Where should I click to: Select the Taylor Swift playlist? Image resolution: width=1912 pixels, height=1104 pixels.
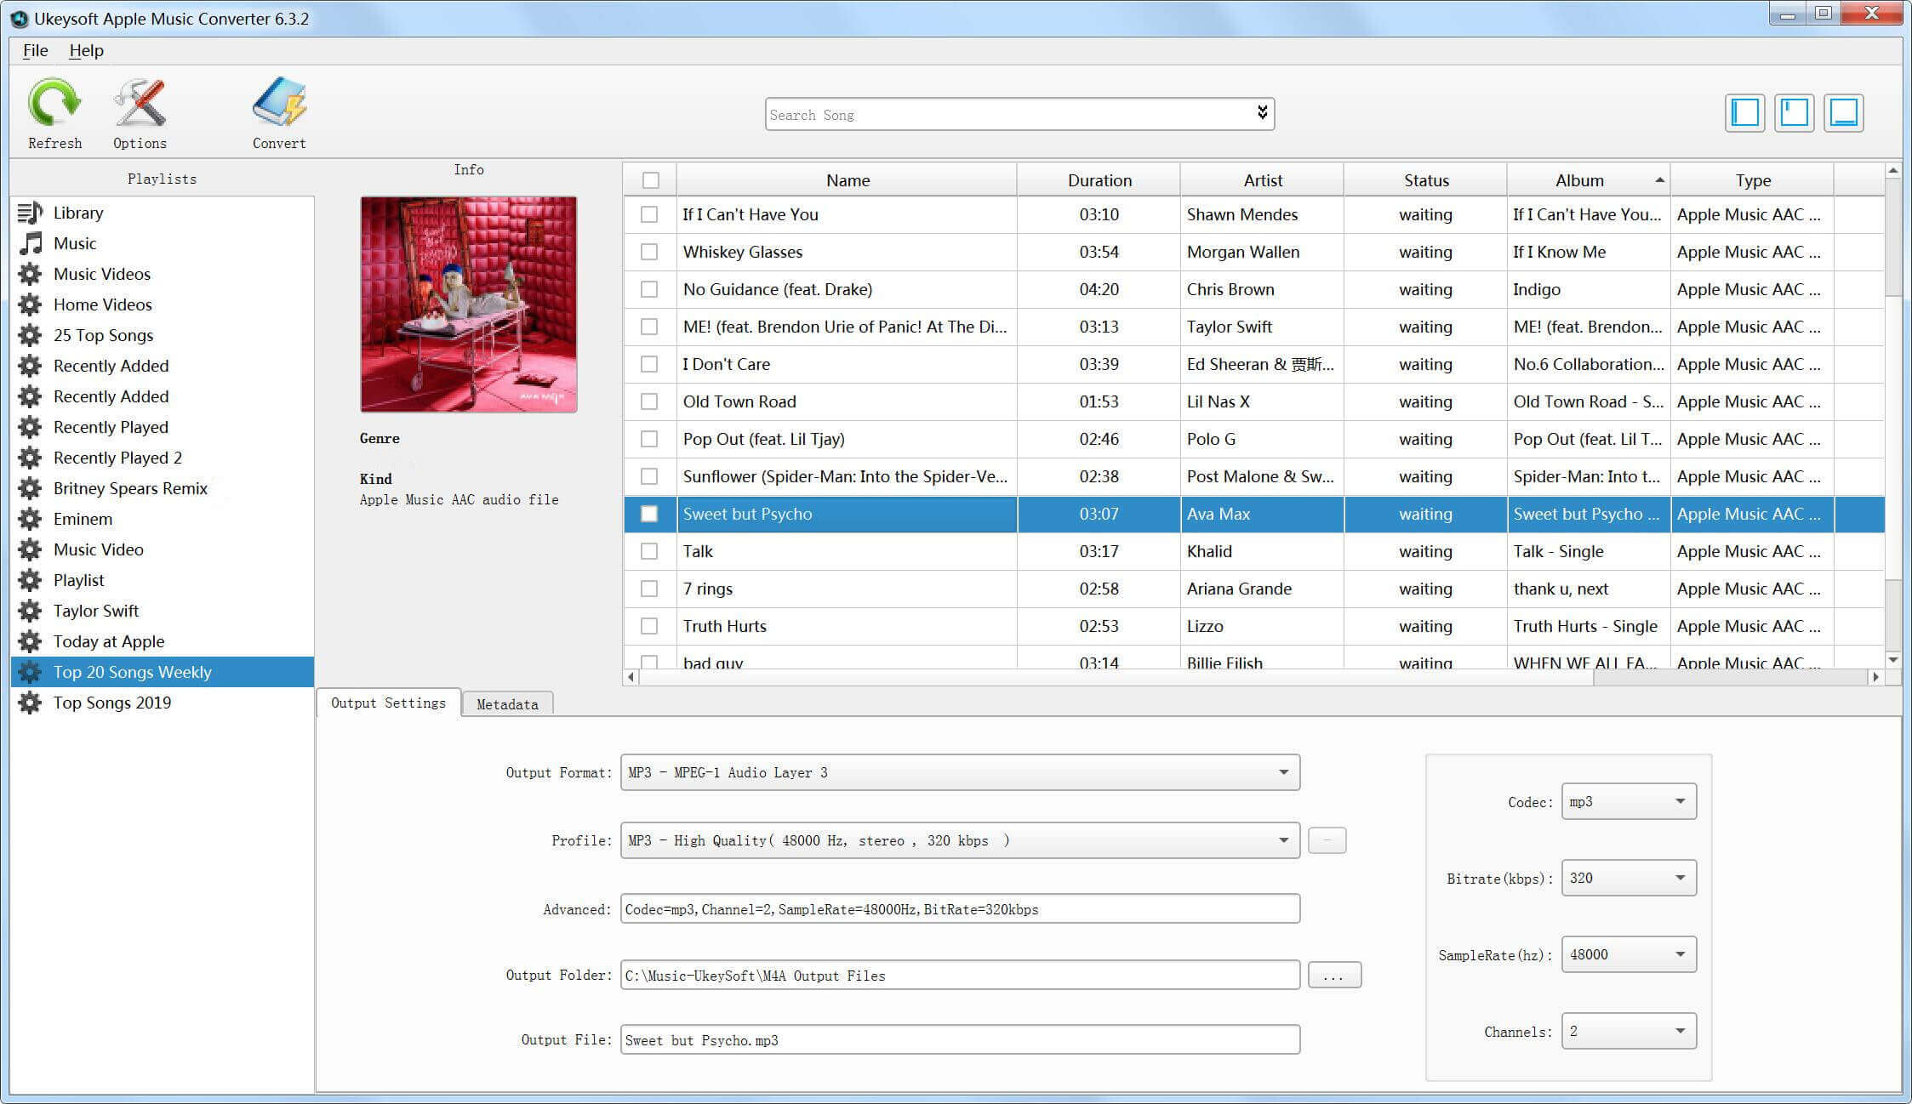coord(95,610)
